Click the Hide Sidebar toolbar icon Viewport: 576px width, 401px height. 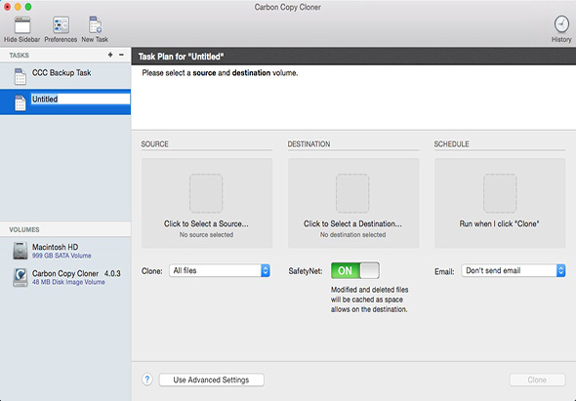(x=22, y=25)
